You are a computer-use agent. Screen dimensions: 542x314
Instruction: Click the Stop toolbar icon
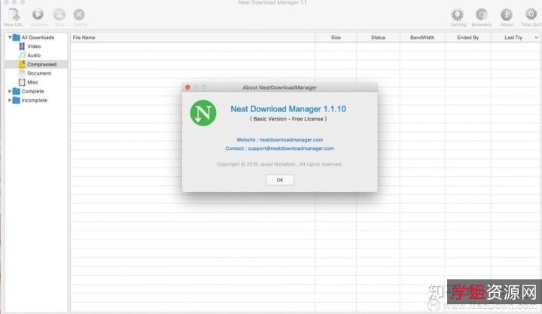pos(59,14)
